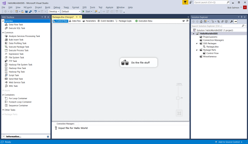248x144 pixels.
Task: Select Hadoop Hive Task in toolbox
Action: point(17,68)
